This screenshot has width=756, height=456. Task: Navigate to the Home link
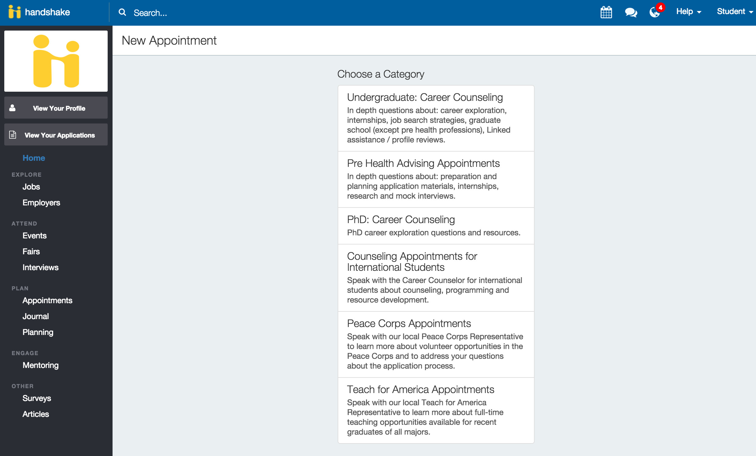click(x=34, y=158)
